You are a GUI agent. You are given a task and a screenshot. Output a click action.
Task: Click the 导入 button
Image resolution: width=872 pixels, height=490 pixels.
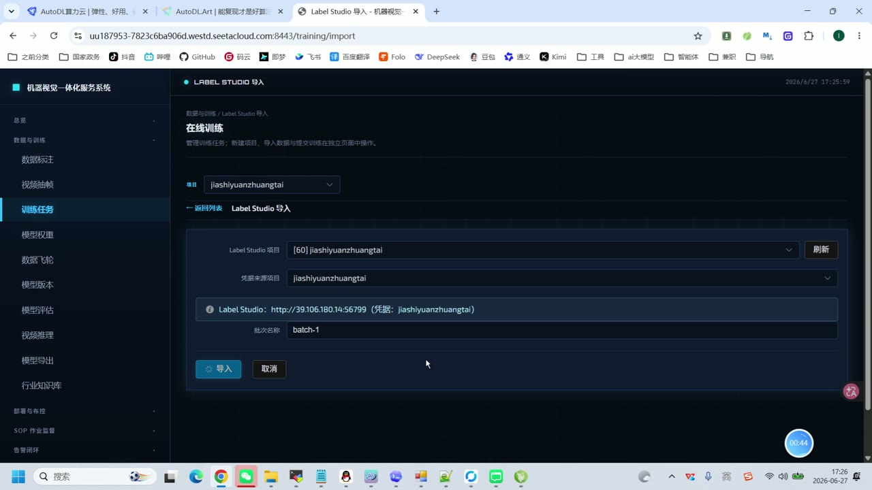[x=218, y=369]
